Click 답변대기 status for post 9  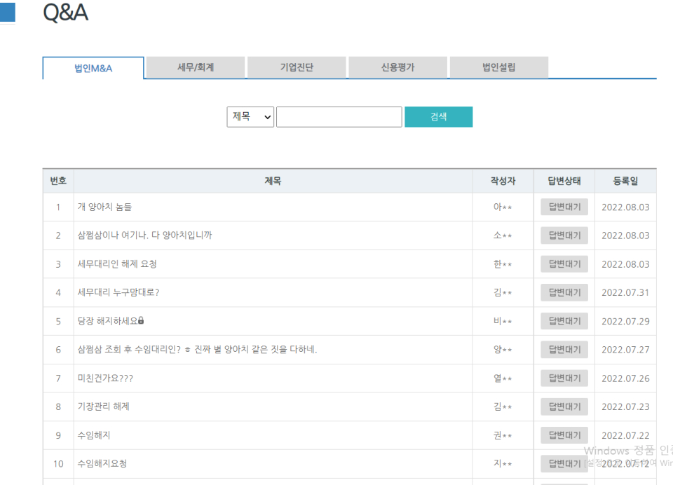coord(564,435)
